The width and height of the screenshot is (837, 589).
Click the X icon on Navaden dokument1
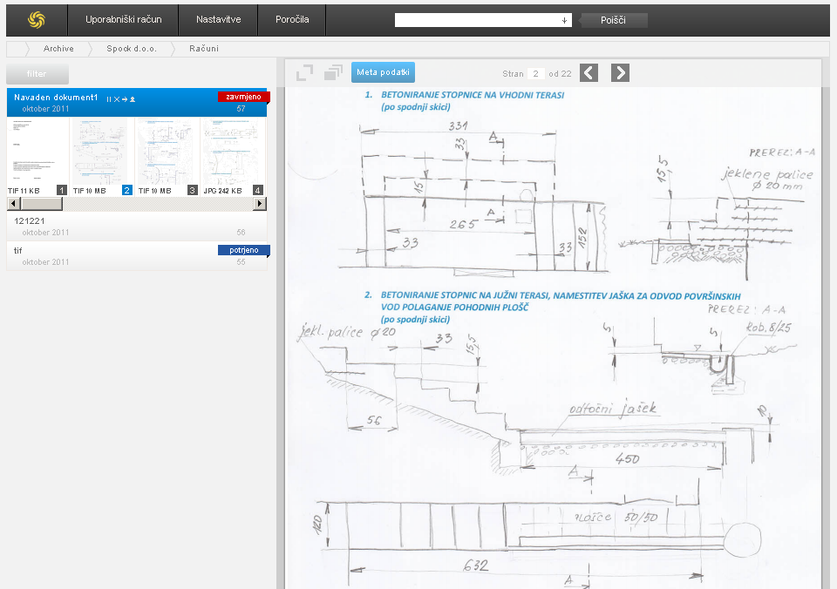pyautogui.click(x=117, y=99)
